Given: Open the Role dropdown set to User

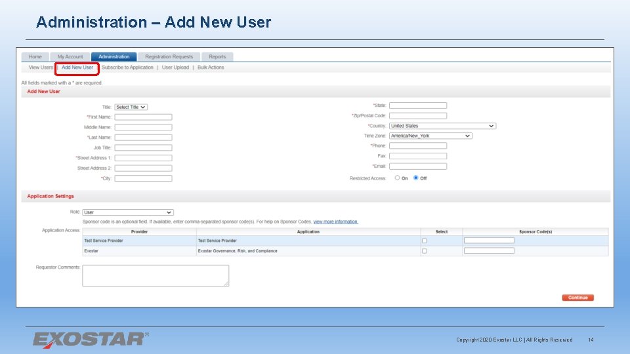Looking at the screenshot, I should [128, 212].
